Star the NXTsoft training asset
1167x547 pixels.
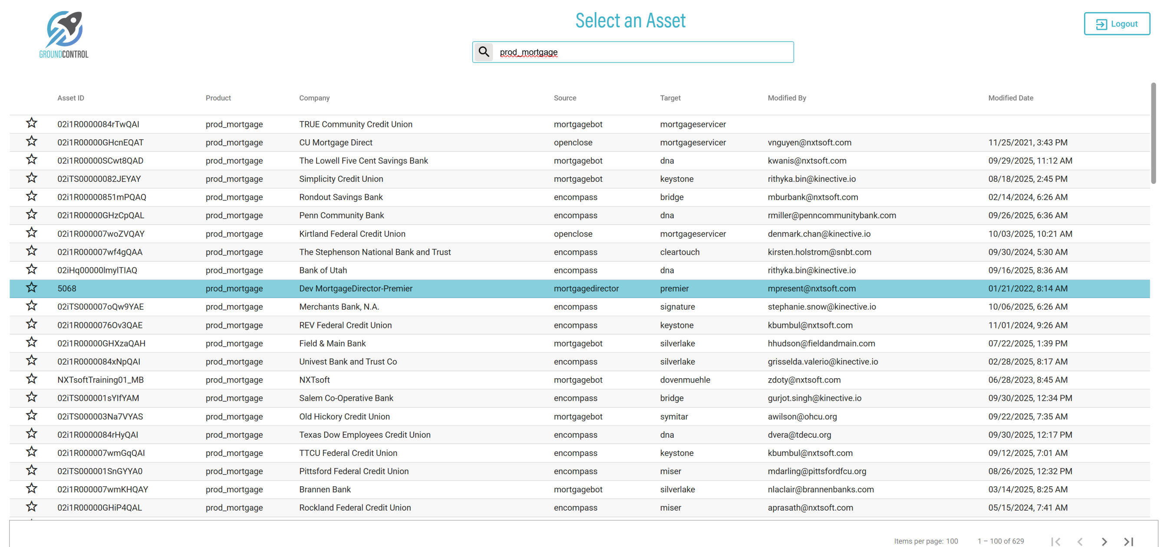pos(31,380)
